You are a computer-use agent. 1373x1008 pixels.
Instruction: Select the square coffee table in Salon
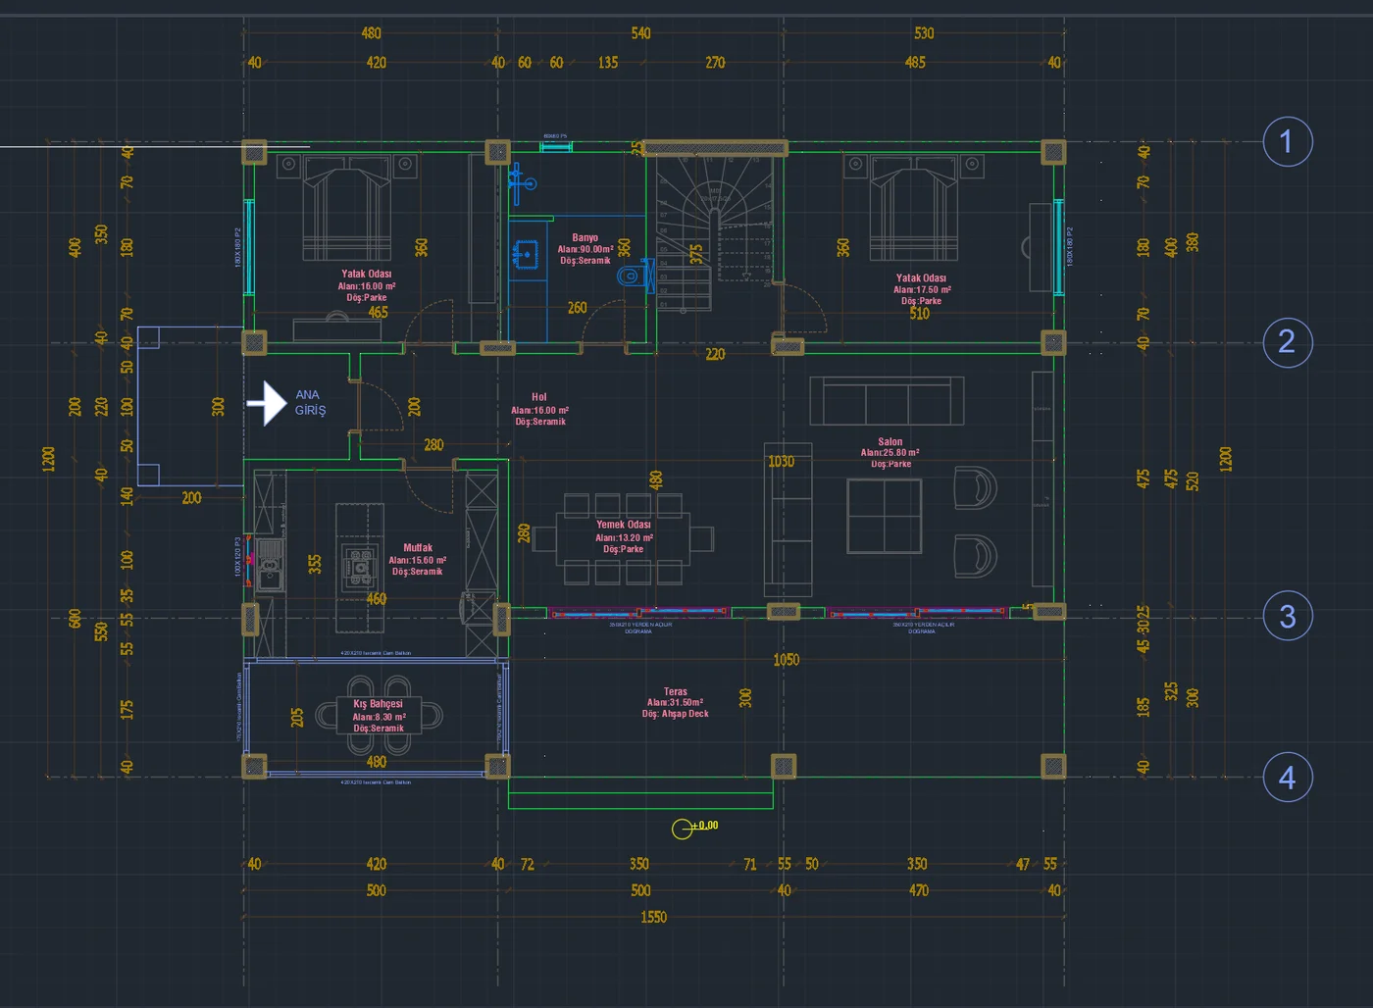885,516
